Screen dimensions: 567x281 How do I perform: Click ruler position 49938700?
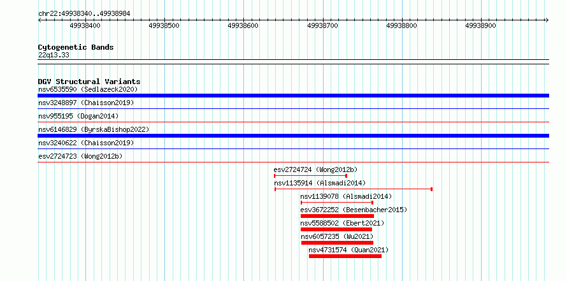[x=322, y=25]
